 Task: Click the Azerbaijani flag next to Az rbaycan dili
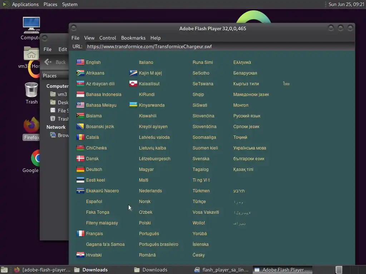(80, 83)
